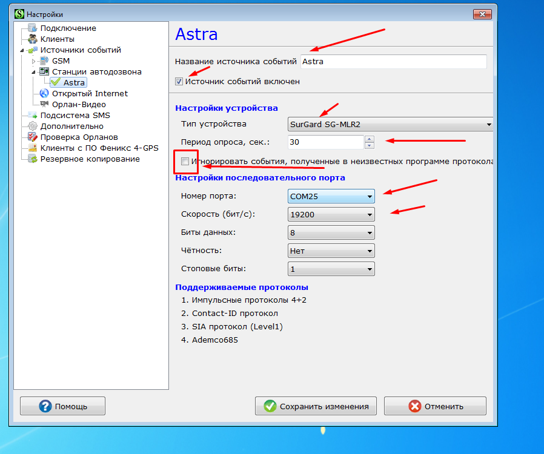This screenshot has width=544, height=454.
Task: Select the Astra autodial station node
Action: tap(74, 82)
